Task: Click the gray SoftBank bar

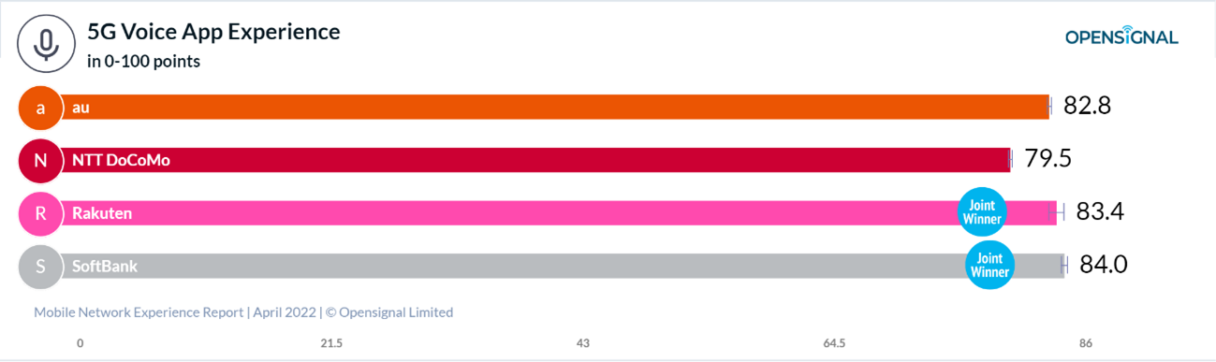Action: tap(562, 267)
